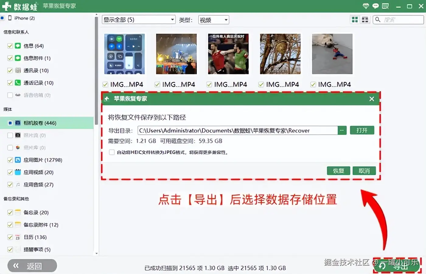Uncheck the 信息 (64) checkbox

[x=10, y=46]
